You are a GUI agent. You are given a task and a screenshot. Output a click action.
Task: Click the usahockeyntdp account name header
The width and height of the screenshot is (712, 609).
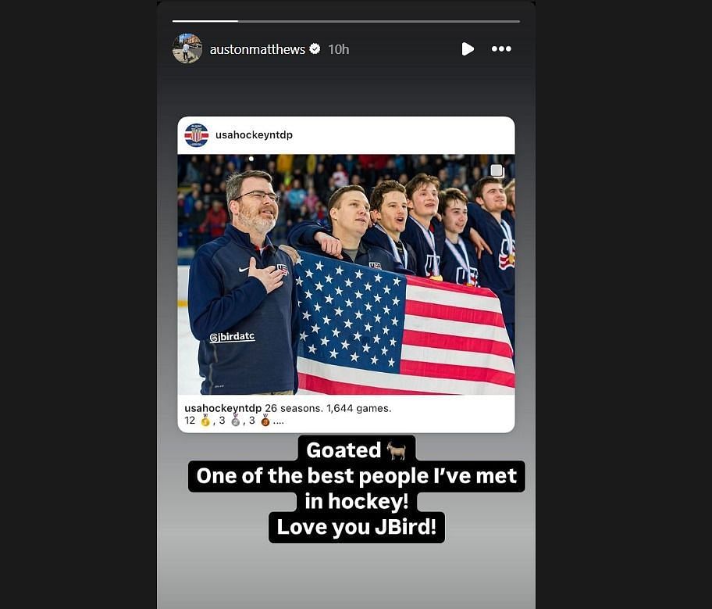(x=254, y=135)
